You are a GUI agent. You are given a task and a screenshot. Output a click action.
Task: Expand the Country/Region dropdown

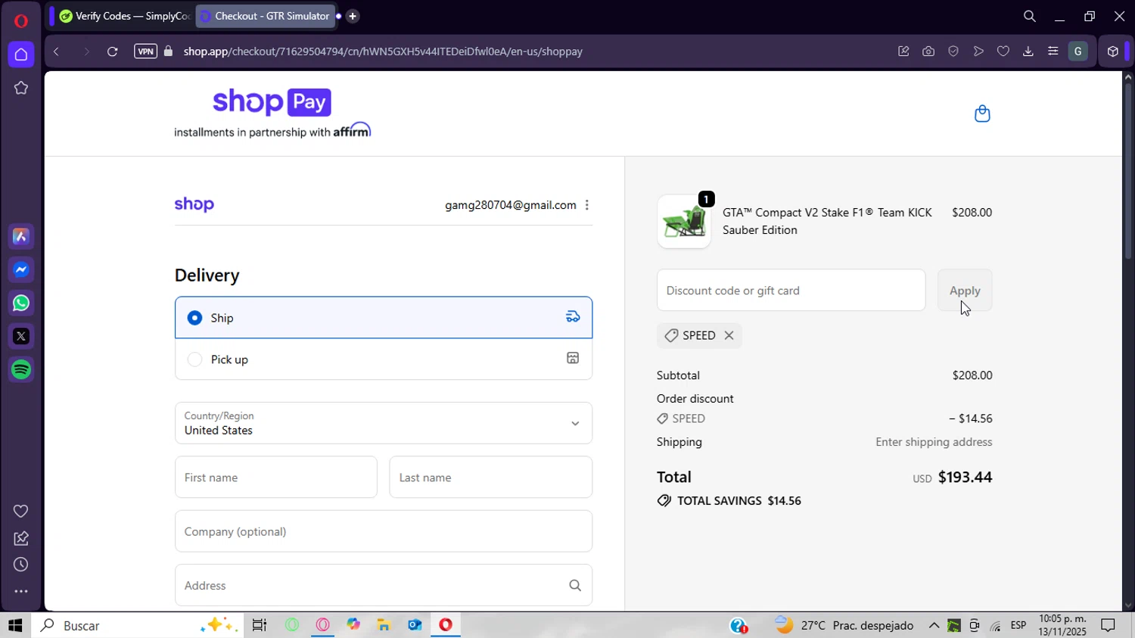(384, 423)
